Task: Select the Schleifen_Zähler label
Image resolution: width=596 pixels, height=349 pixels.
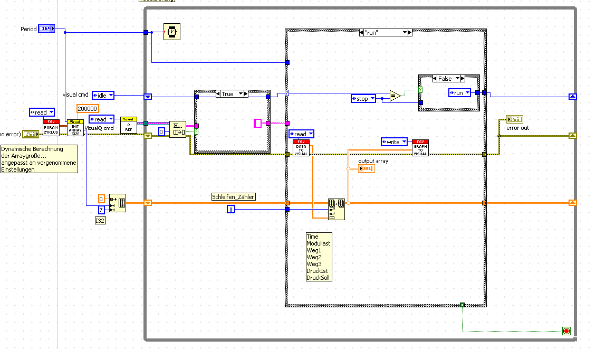Action: tap(233, 197)
